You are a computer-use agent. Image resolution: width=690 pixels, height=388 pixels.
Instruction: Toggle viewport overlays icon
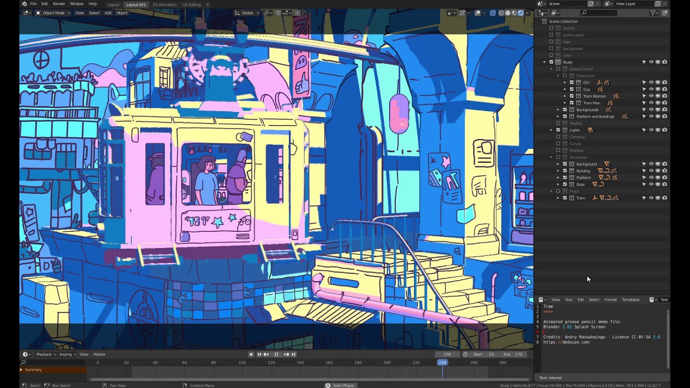pyautogui.click(x=478, y=13)
